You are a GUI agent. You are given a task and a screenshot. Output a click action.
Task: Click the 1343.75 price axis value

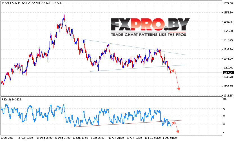[228, 22]
